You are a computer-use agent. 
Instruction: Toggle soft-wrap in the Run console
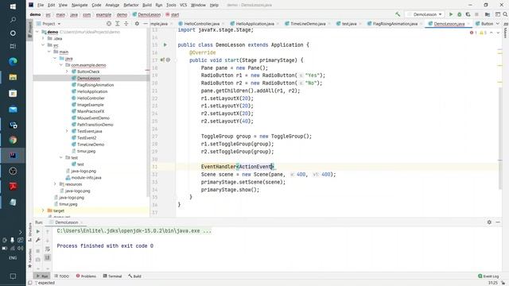click(x=48, y=249)
